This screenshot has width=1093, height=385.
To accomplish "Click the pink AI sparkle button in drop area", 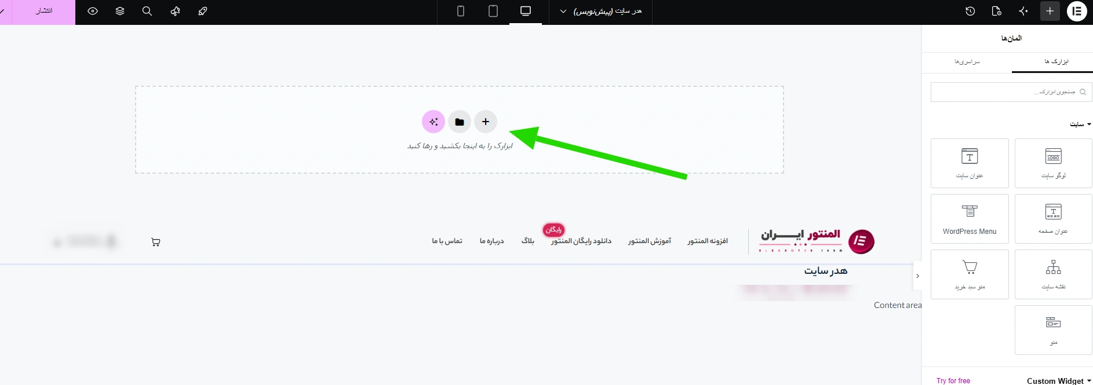I will (433, 122).
